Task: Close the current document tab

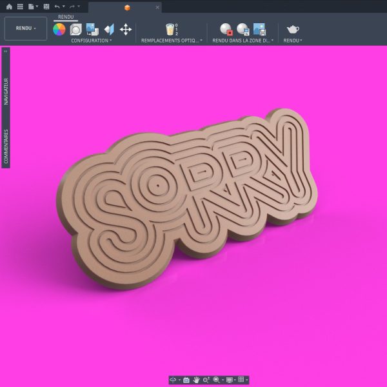Action: click(157, 8)
